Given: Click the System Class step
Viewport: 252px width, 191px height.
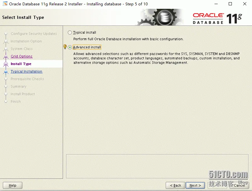Looking at the screenshot, I should [21, 49].
